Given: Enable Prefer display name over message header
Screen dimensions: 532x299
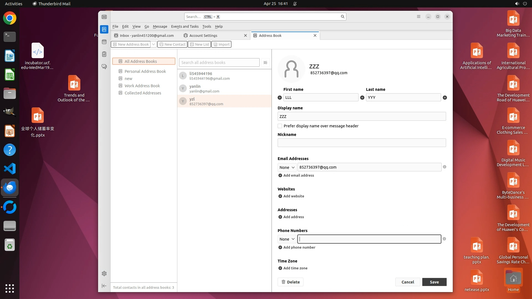Looking at the screenshot, I should pos(280,126).
